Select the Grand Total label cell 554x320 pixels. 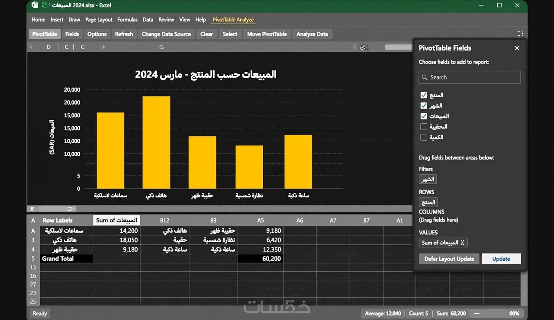tap(66, 259)
